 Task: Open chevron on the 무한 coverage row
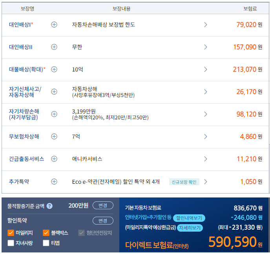[205, 47]
